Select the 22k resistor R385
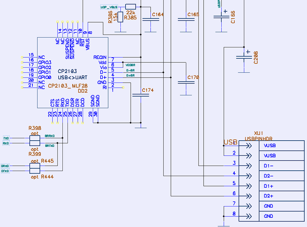 [131, 6]
